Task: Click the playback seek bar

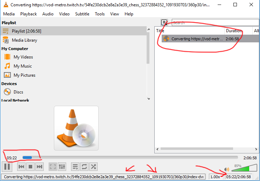Action: click(129, 158)
